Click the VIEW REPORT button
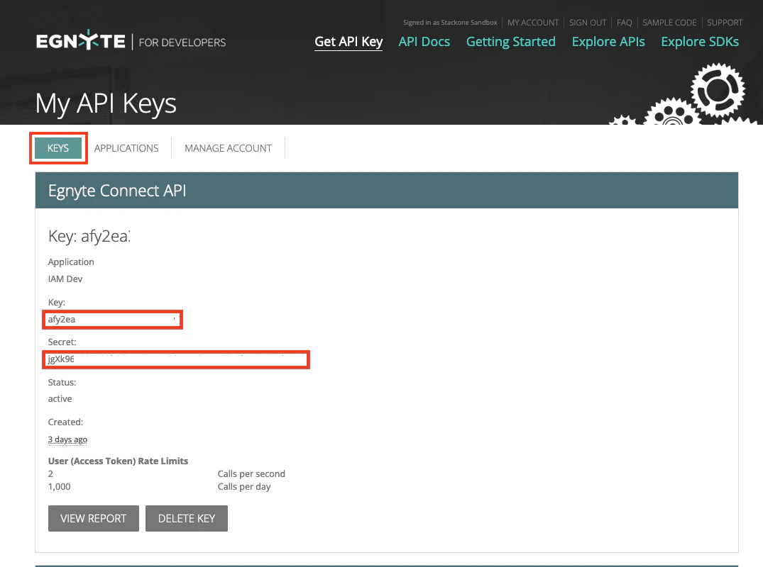 click(94, 518)
